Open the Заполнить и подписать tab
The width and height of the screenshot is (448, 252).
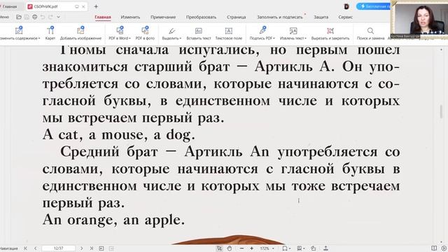(x=280, y=17)
